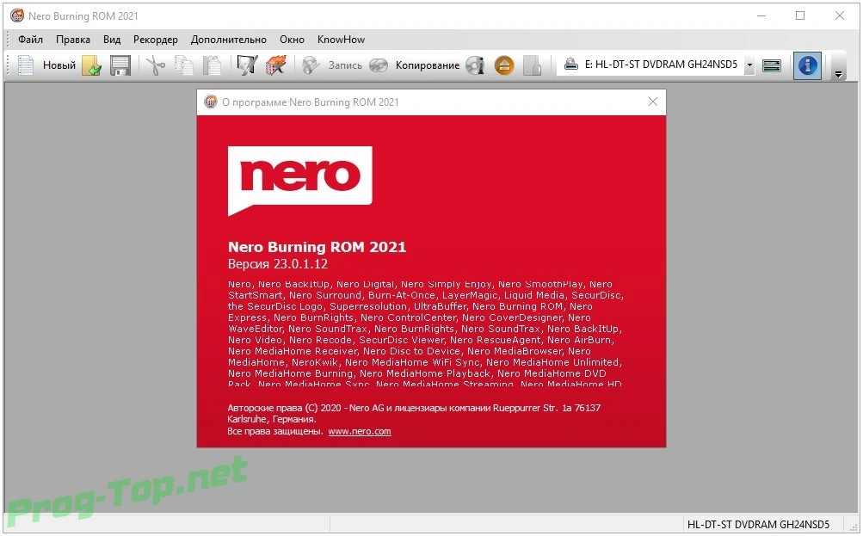This screenshot has height=536, width=863.
Task: Click the Nero app icon in main title bar
Action: [x=17, y=15]
